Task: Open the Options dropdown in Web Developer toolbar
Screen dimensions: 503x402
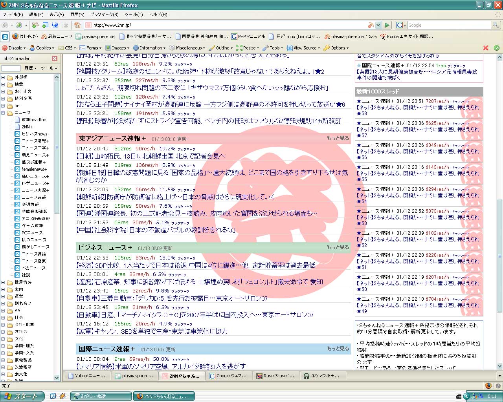Action: pos(336,48)
